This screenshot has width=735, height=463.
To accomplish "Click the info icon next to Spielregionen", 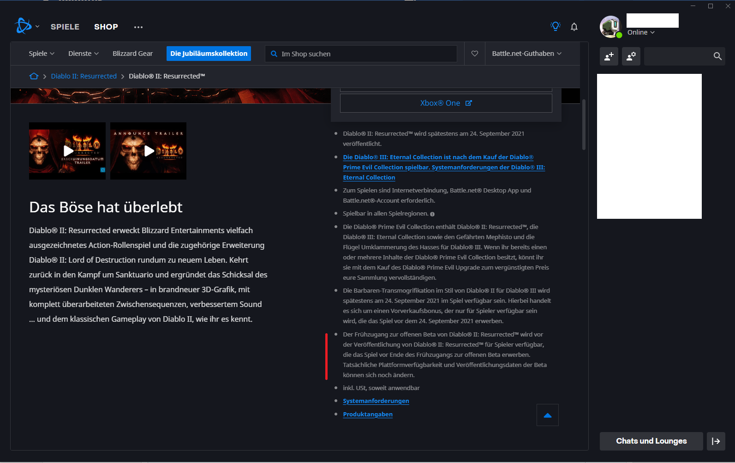I will click(432, 214).
